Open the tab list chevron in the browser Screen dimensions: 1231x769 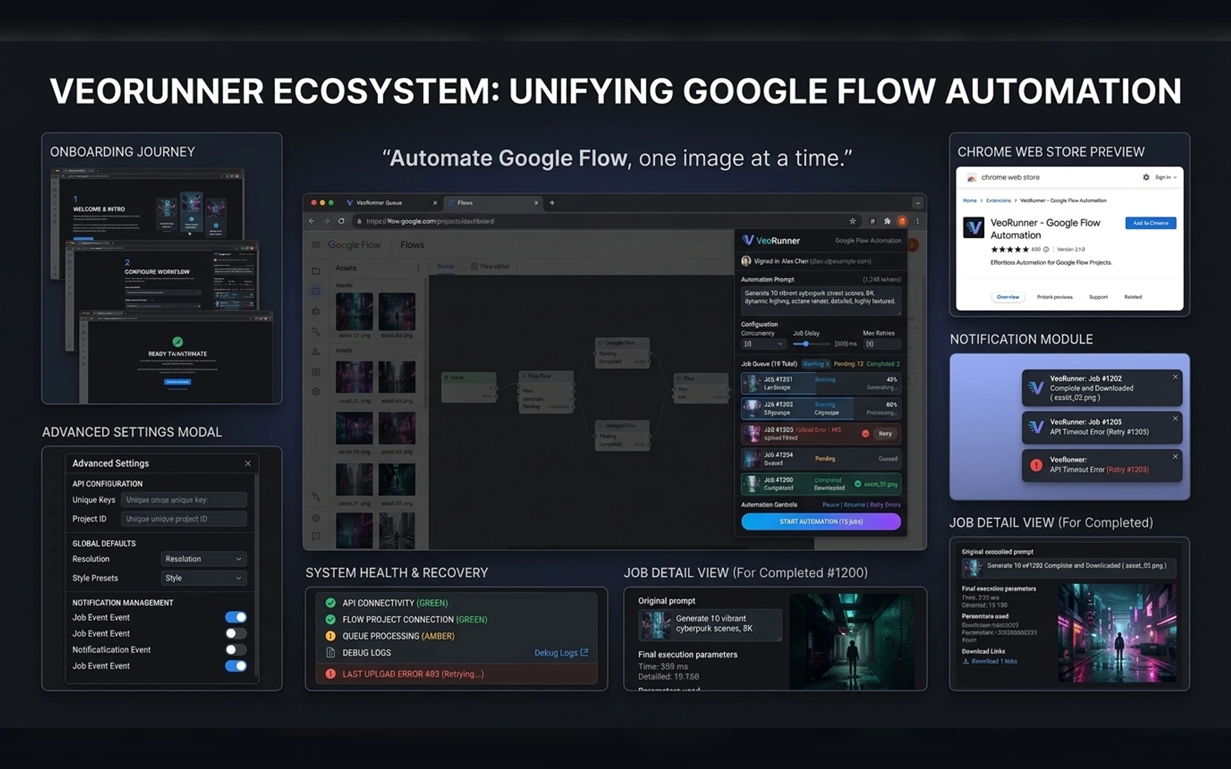[918, 203]
